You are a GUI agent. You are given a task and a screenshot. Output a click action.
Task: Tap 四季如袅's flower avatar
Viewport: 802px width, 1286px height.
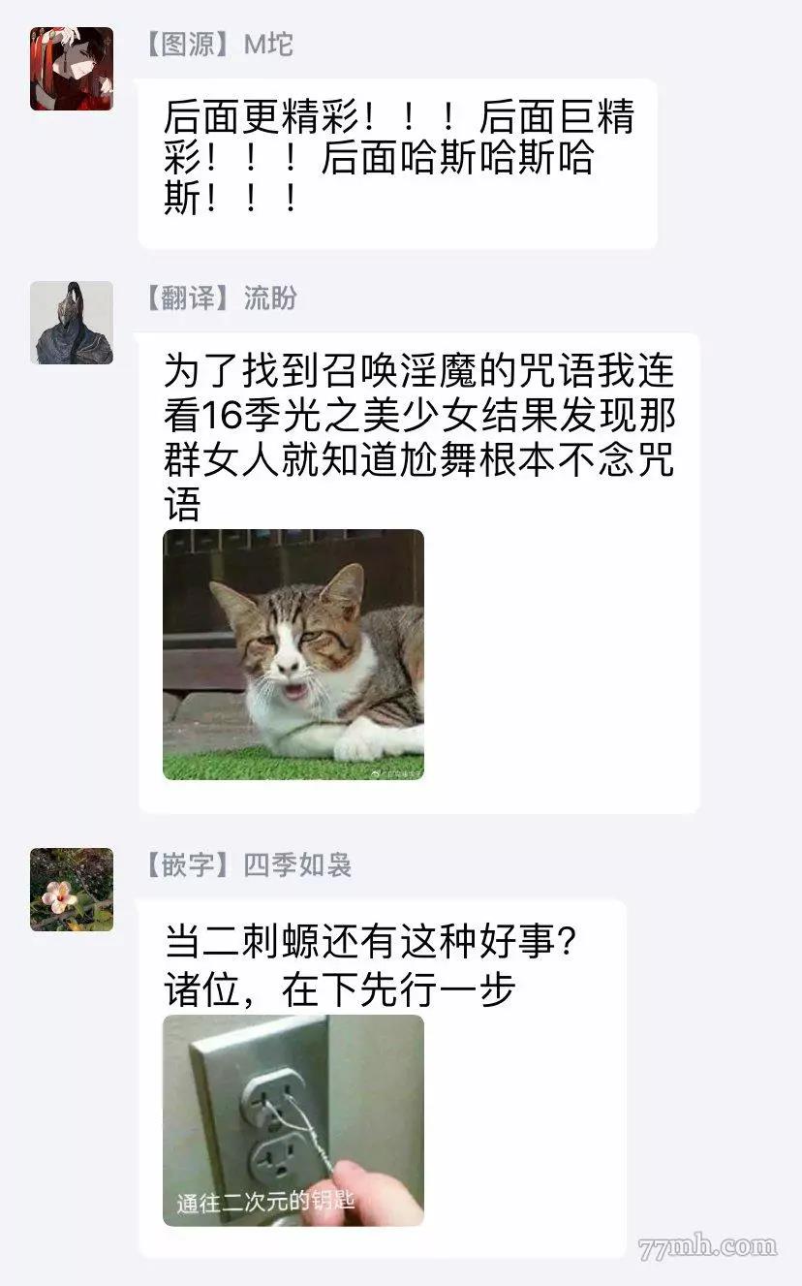(x=72, y=890)
